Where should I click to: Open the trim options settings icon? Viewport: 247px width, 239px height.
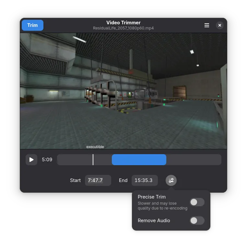pyautogui.click(x=171, y=180)
